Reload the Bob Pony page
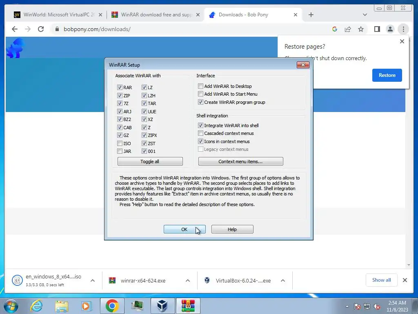418x314 pixels. [41, 29]
